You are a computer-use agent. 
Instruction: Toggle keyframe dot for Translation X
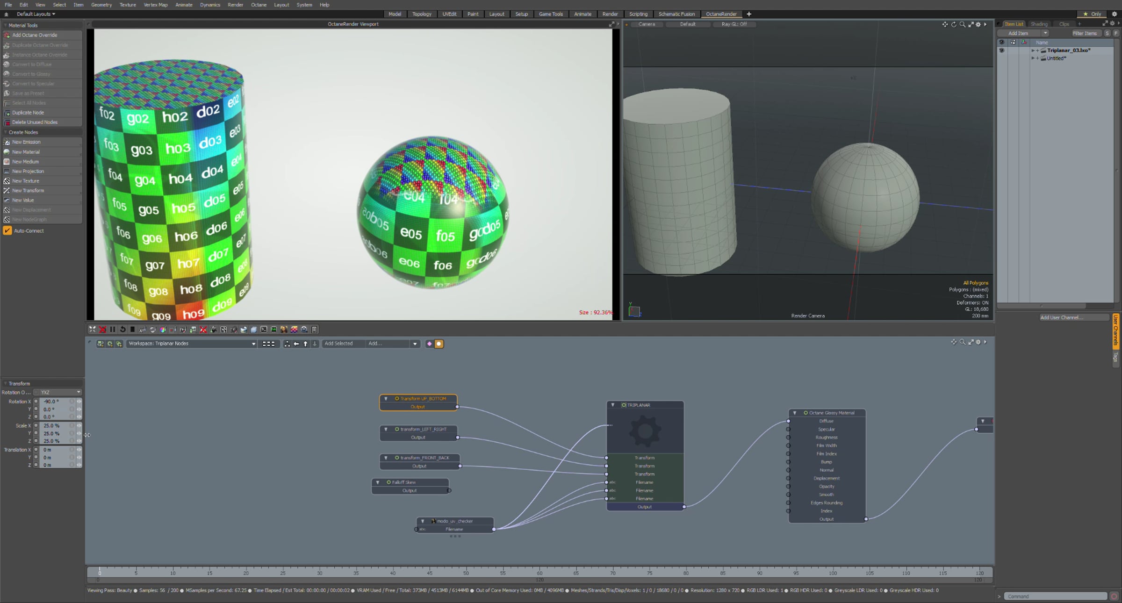(x=36, y=450)
